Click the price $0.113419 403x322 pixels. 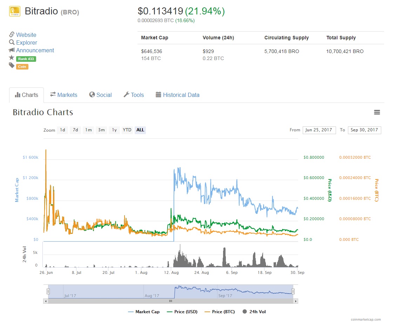point(160,11)
